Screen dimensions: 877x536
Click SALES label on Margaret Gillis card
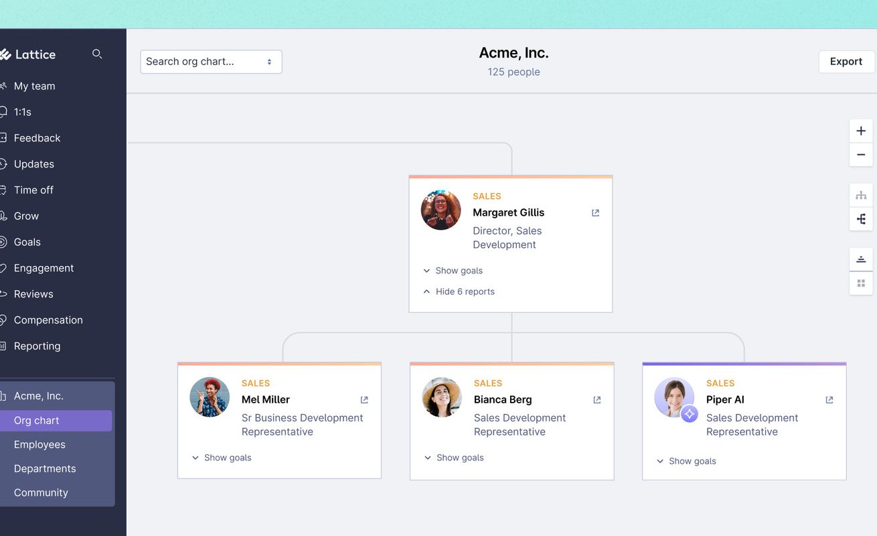tap(487, 196)
